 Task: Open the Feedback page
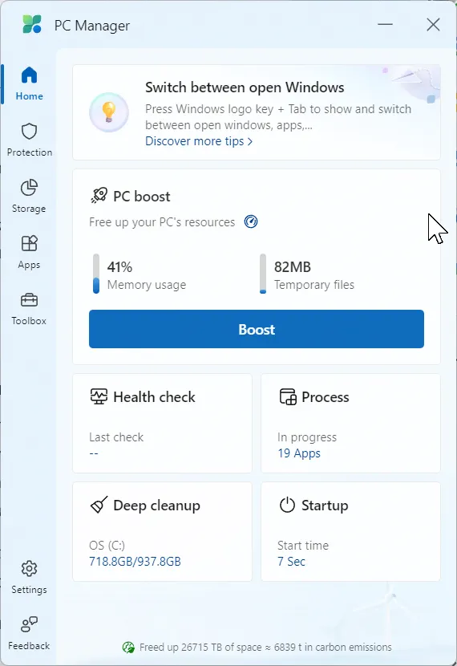[x=30, y=633]
